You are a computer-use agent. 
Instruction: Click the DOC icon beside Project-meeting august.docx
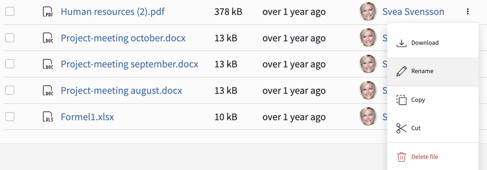click(x=48, y=91)
